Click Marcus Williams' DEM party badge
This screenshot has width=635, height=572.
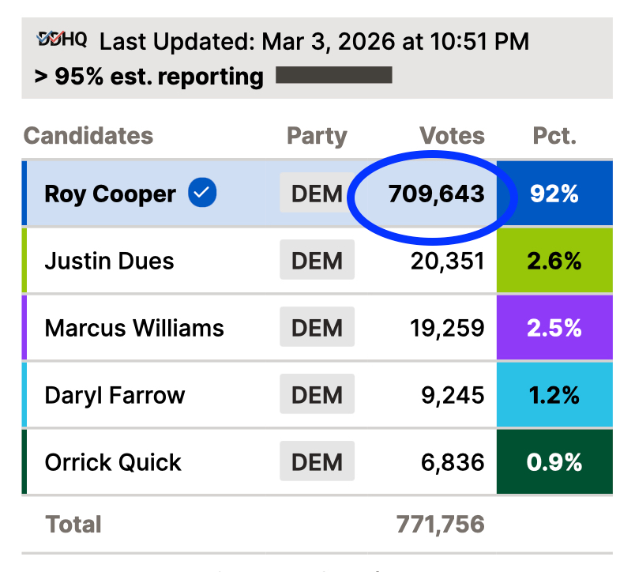pyautogui.click(x=317, y=328)
